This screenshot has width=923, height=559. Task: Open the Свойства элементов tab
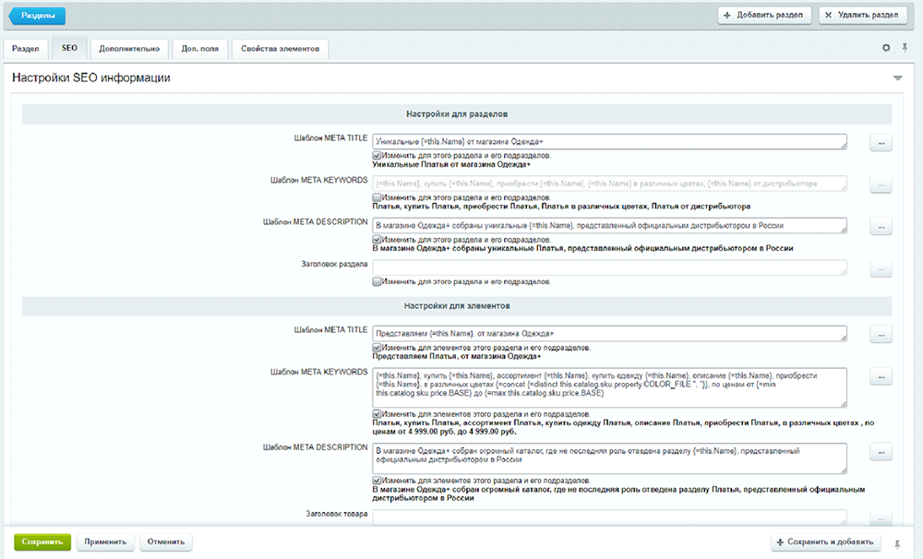point(281,49)
